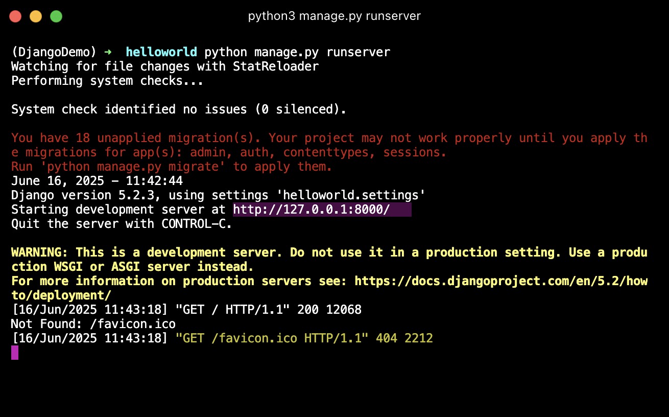Viewport: 669px width, 417px height.
Task: Click 'For more information on production servers see:'
Action: click(x=179, y=281)
